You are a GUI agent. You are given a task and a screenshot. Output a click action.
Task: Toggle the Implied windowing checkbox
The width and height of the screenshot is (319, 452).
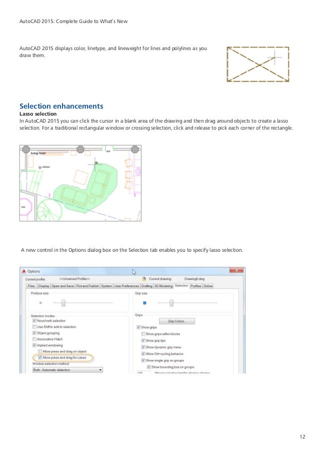click(34, 345)
